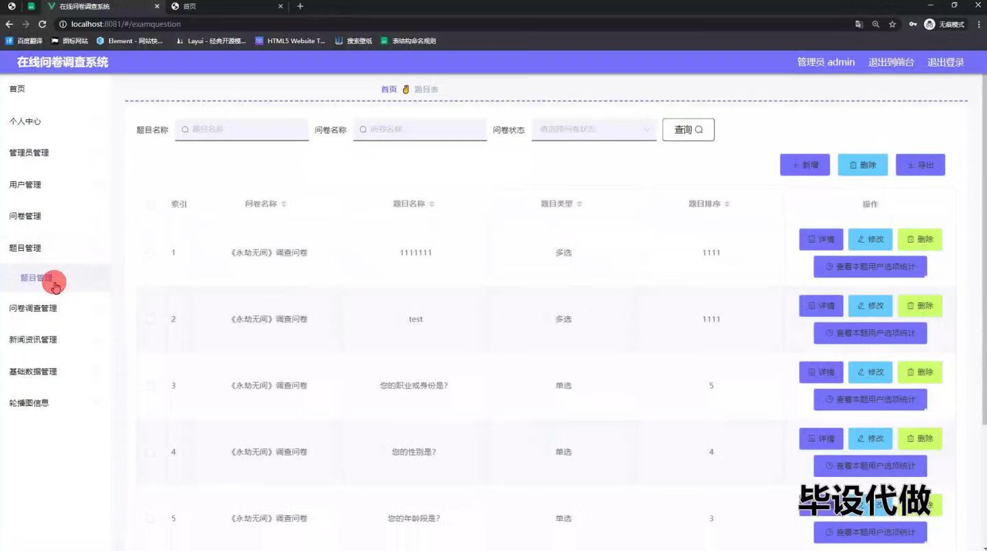Open the saved passwords key icon
Viewport: 987px width, 551px height.
[x=913, y=24]
